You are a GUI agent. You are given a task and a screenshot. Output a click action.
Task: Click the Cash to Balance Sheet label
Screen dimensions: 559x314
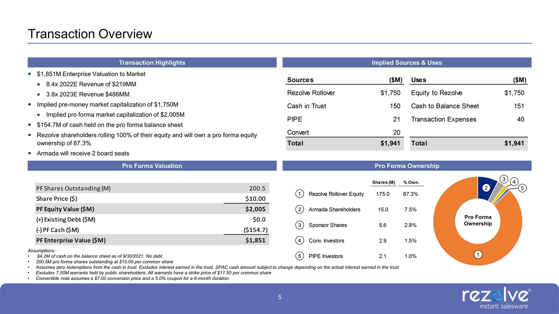(x=445, y=106)
